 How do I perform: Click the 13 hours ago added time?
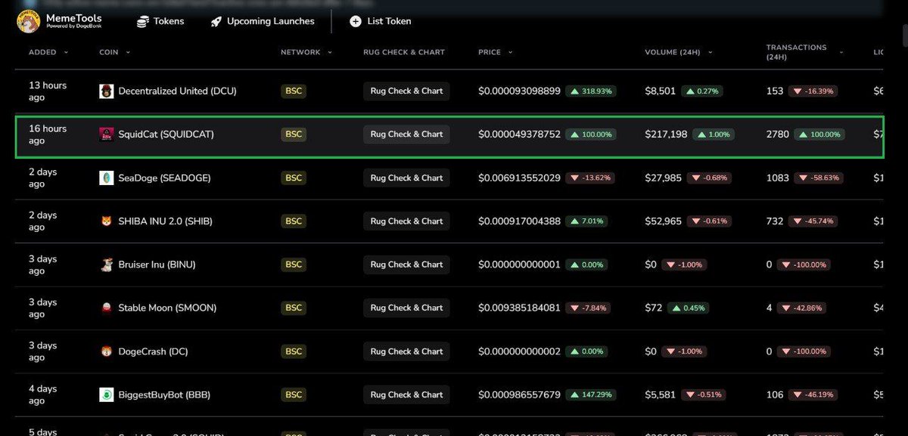(x=48, y=91)
